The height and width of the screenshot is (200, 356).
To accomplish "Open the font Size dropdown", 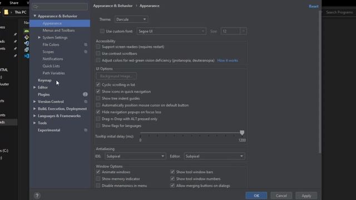I will pos(234,31).
